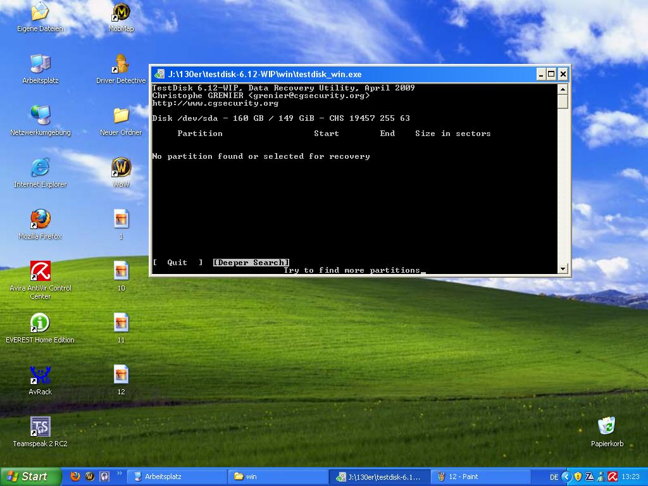The width and height of the screenshot is (648, 486).
Task: Select the Deeper Search option
Action: point(251,263)
